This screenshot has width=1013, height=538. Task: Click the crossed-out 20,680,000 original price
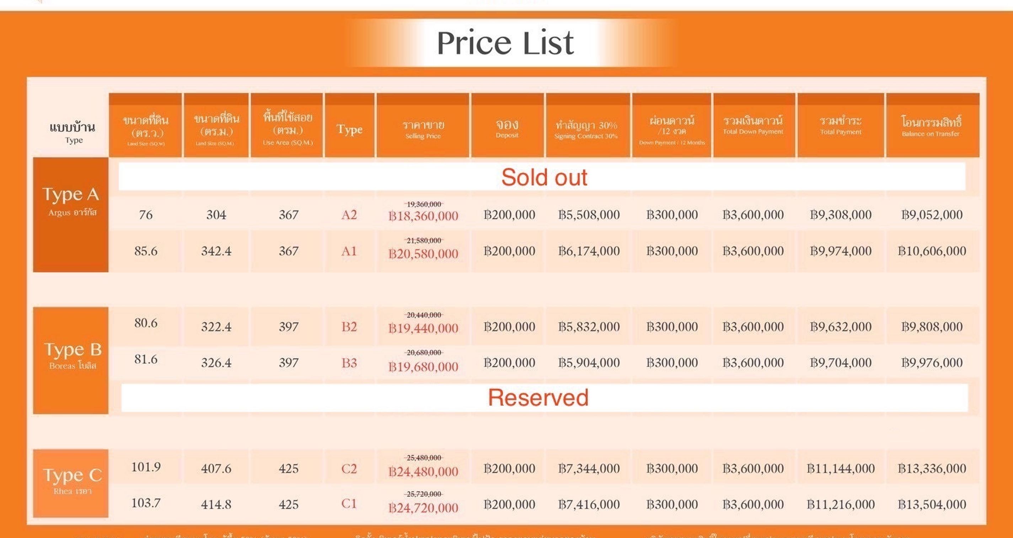424,353
